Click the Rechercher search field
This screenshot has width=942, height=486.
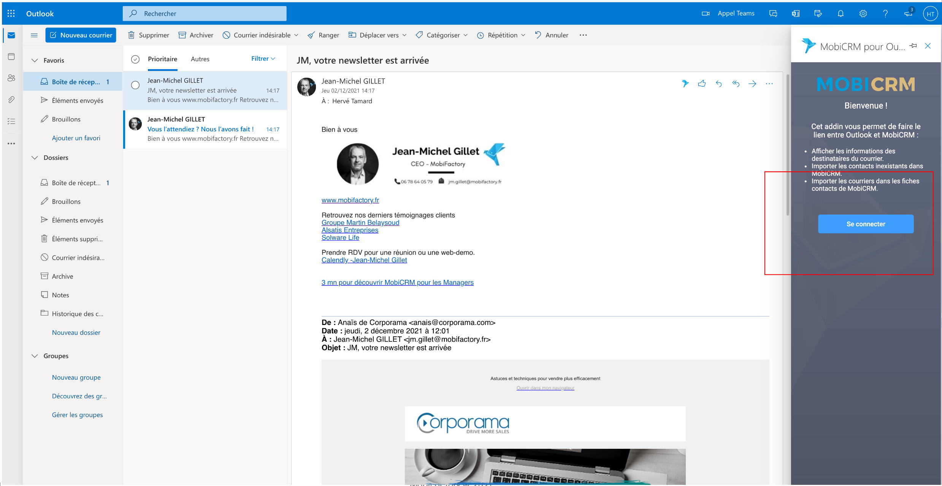point(205,14)
